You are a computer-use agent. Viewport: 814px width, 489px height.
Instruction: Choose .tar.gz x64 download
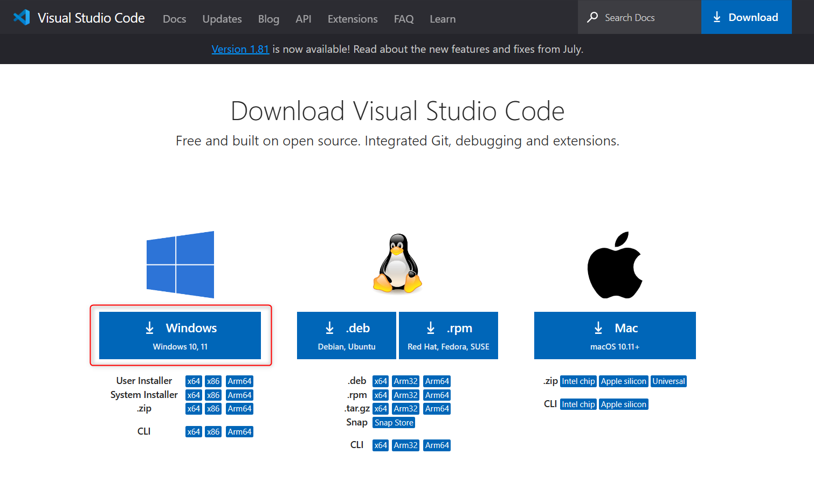coord(381,409)
